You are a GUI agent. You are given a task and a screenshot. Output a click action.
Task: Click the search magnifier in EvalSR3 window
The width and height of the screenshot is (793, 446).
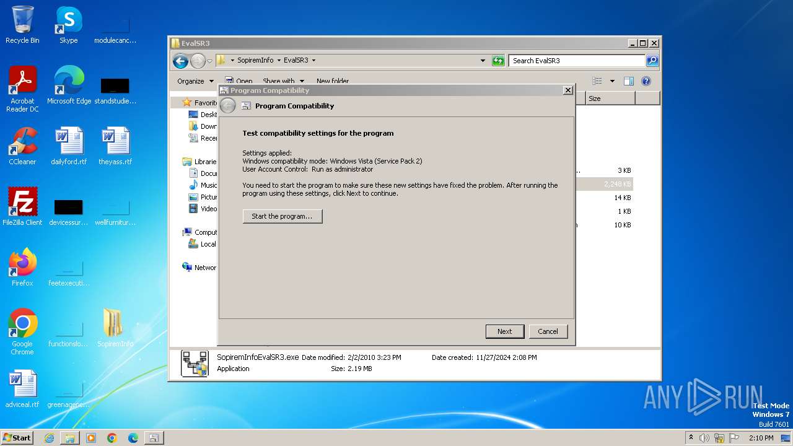pyautogui.click(x=652, y=61)
